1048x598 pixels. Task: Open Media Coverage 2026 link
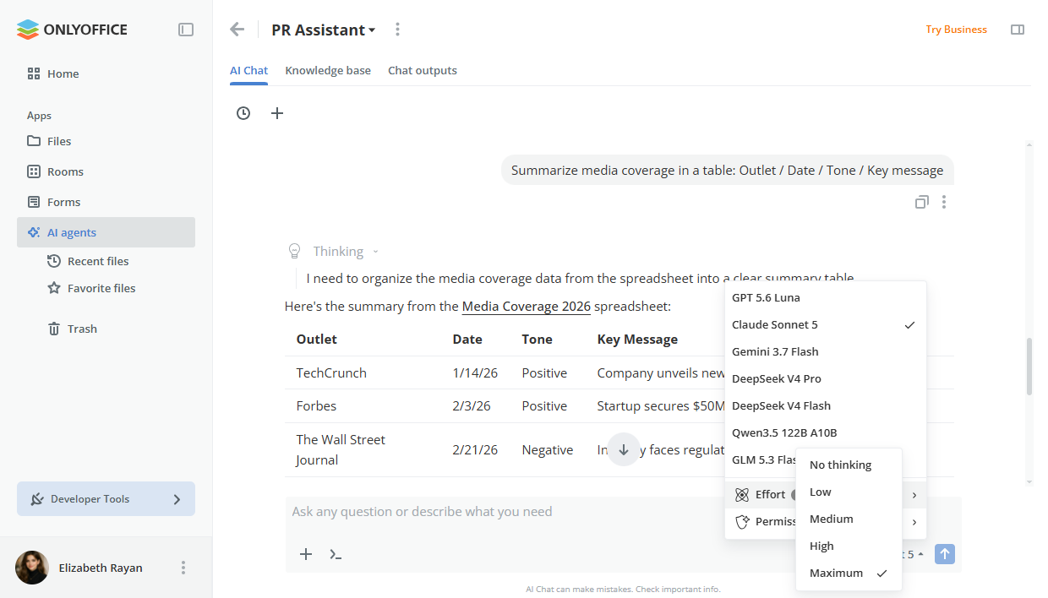[526, 306]
